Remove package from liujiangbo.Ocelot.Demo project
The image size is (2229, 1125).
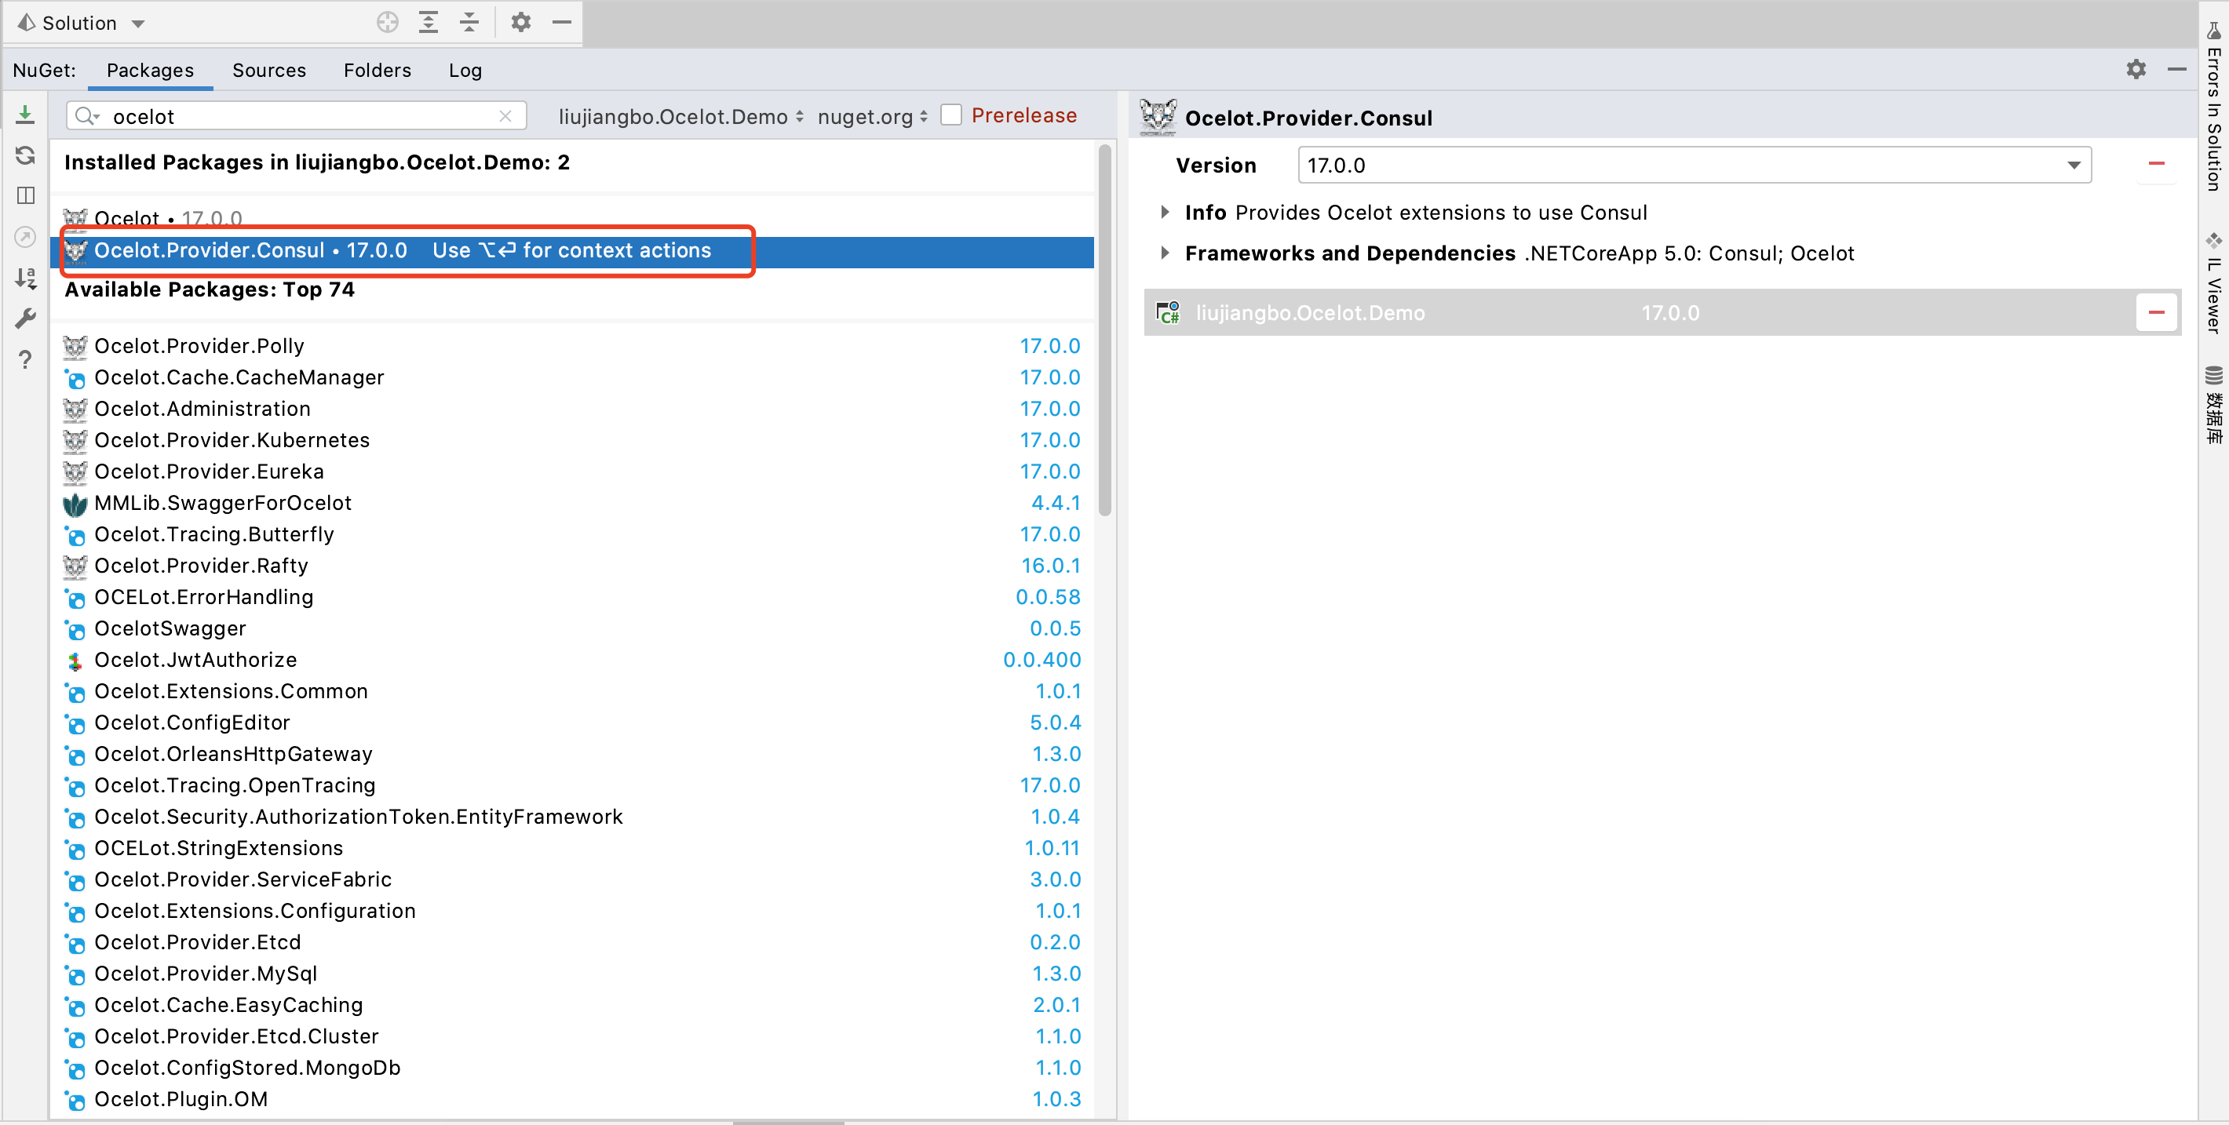[x=2156, y=313]
